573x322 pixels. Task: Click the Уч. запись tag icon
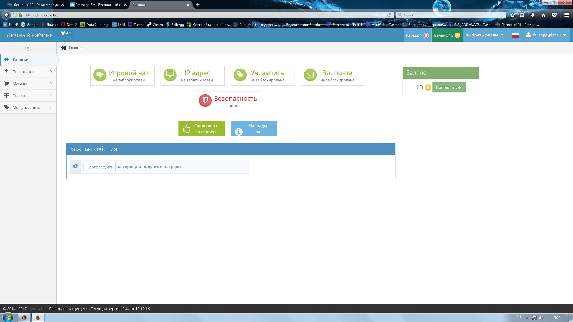(240, 75)
